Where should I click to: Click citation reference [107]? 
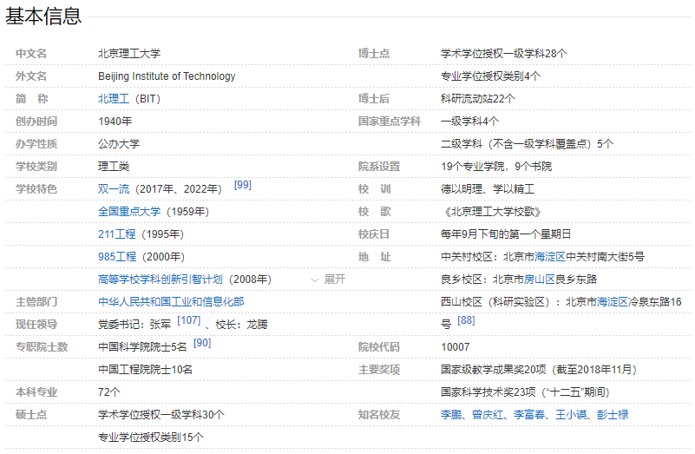point(188,320)
